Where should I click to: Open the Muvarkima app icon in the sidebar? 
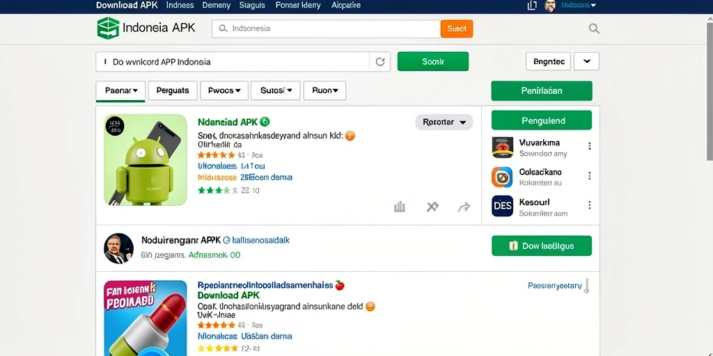coord(503,147)
